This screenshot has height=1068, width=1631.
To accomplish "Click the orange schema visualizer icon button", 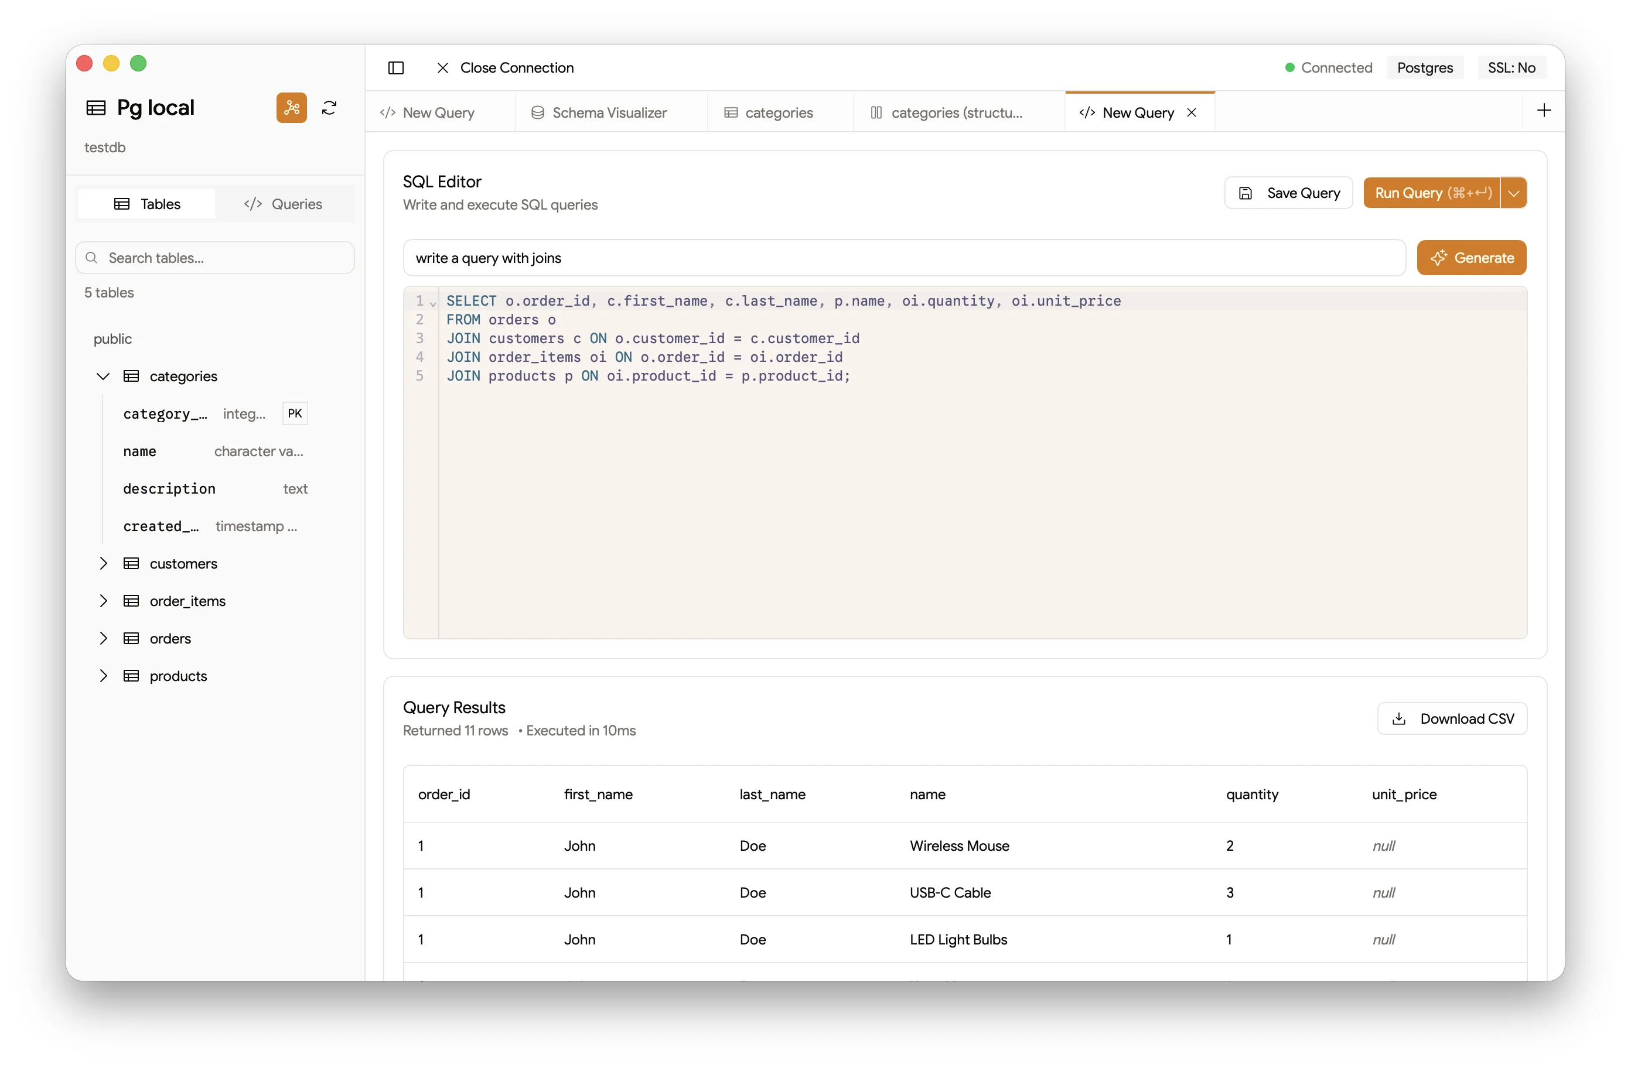I will point(291,108).
